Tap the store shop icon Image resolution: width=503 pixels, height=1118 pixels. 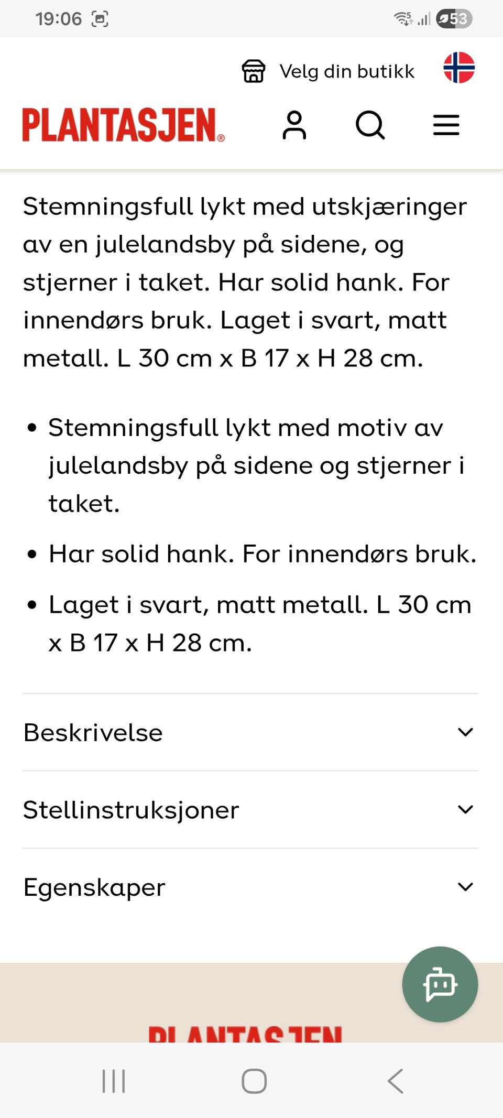[254, 71]
